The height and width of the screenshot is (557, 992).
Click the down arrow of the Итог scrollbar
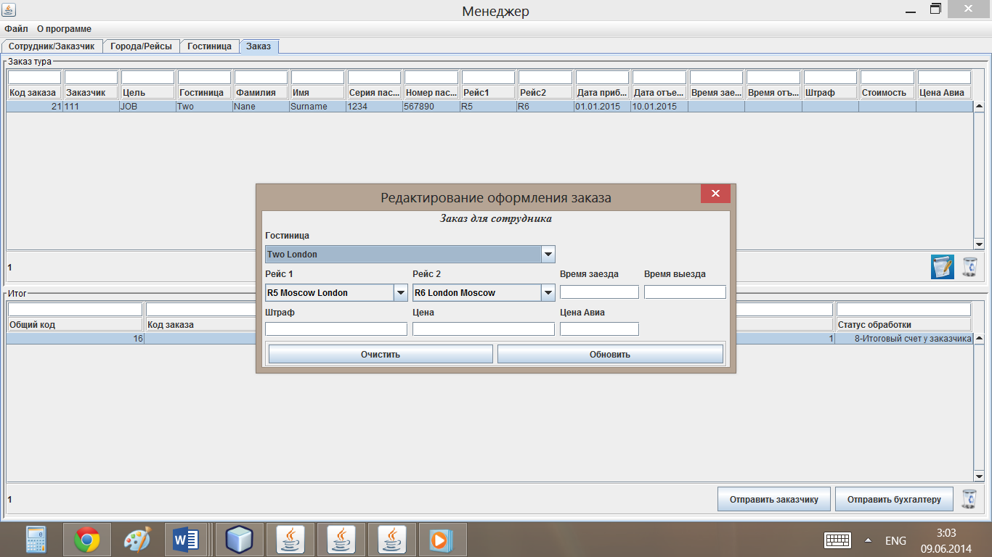coord(979,476)
